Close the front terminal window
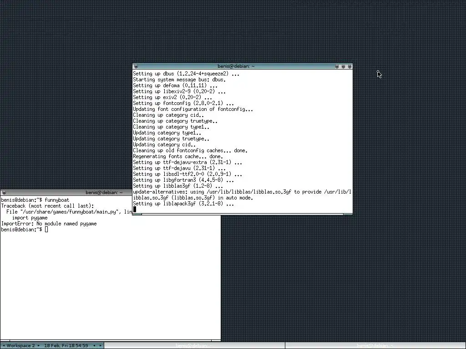Viewport: 466px width, 349px height. point(349,66)
